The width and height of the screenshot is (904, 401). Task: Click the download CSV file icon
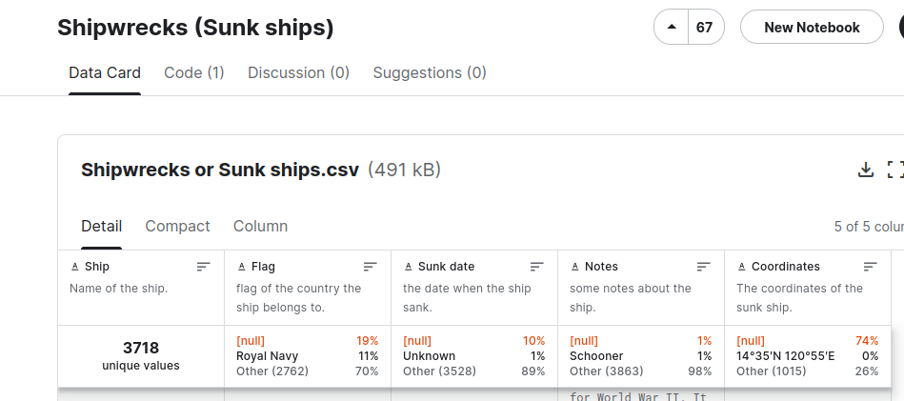[866, 170]
